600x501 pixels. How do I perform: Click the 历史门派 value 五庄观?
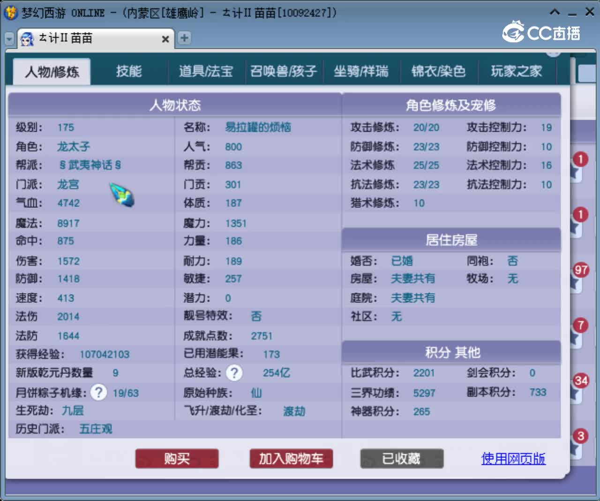[x=96, y=429]
